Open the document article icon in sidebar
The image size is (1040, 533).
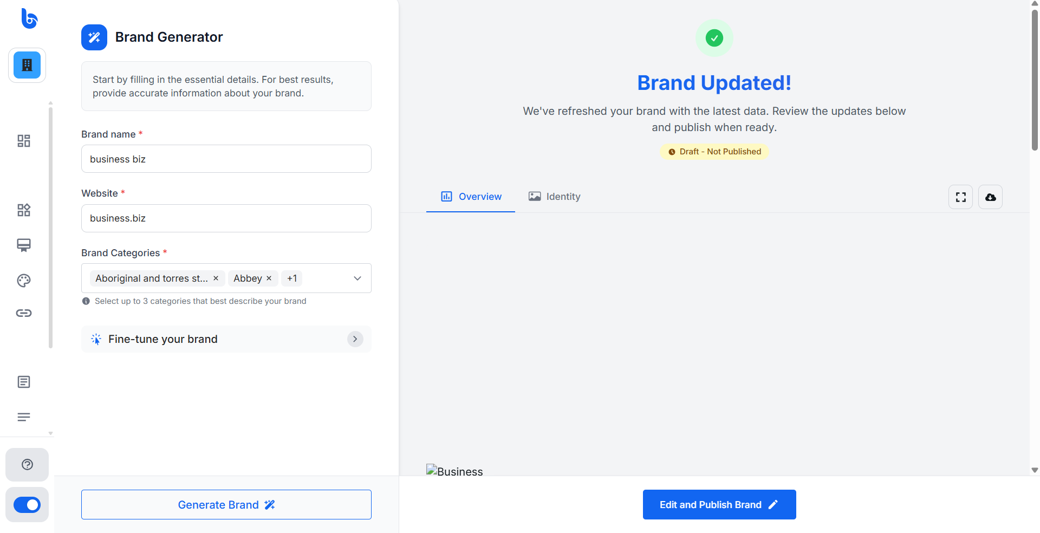click(x=24, y=382)
